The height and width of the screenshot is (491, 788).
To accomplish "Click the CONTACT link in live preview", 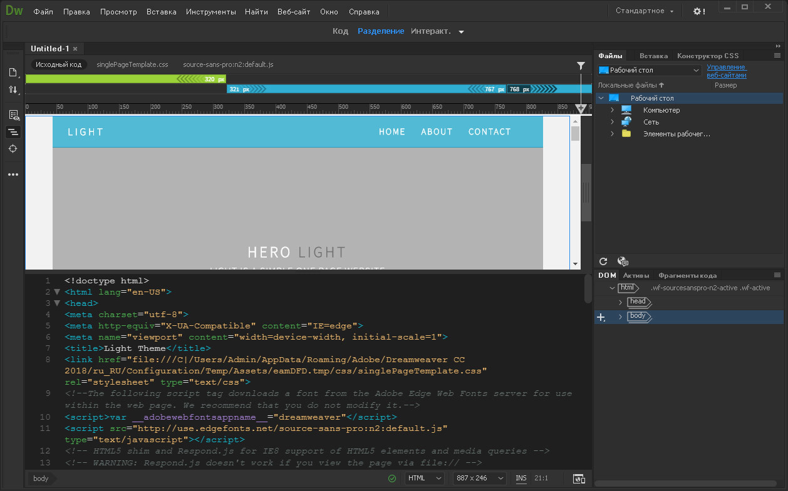I will pos(490,132).
